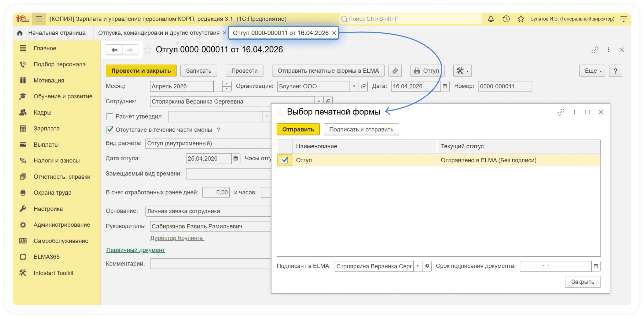The image size is (644, 318).
Task: Open the Директор боулинга link
Action: coord(177,238)
